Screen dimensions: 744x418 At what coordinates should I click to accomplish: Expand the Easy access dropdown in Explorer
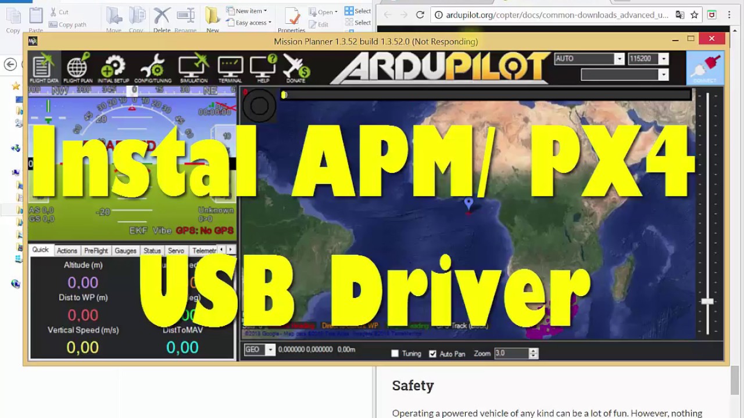[x=270, y=23]
